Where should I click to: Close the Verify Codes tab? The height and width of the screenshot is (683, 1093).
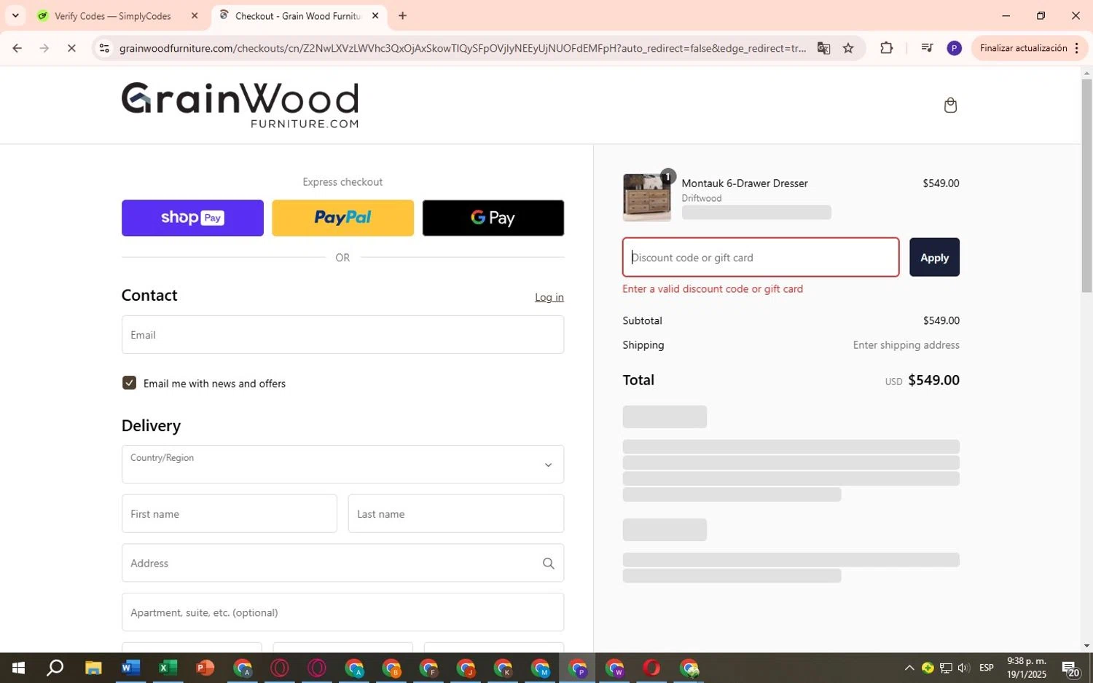point(195,15)
